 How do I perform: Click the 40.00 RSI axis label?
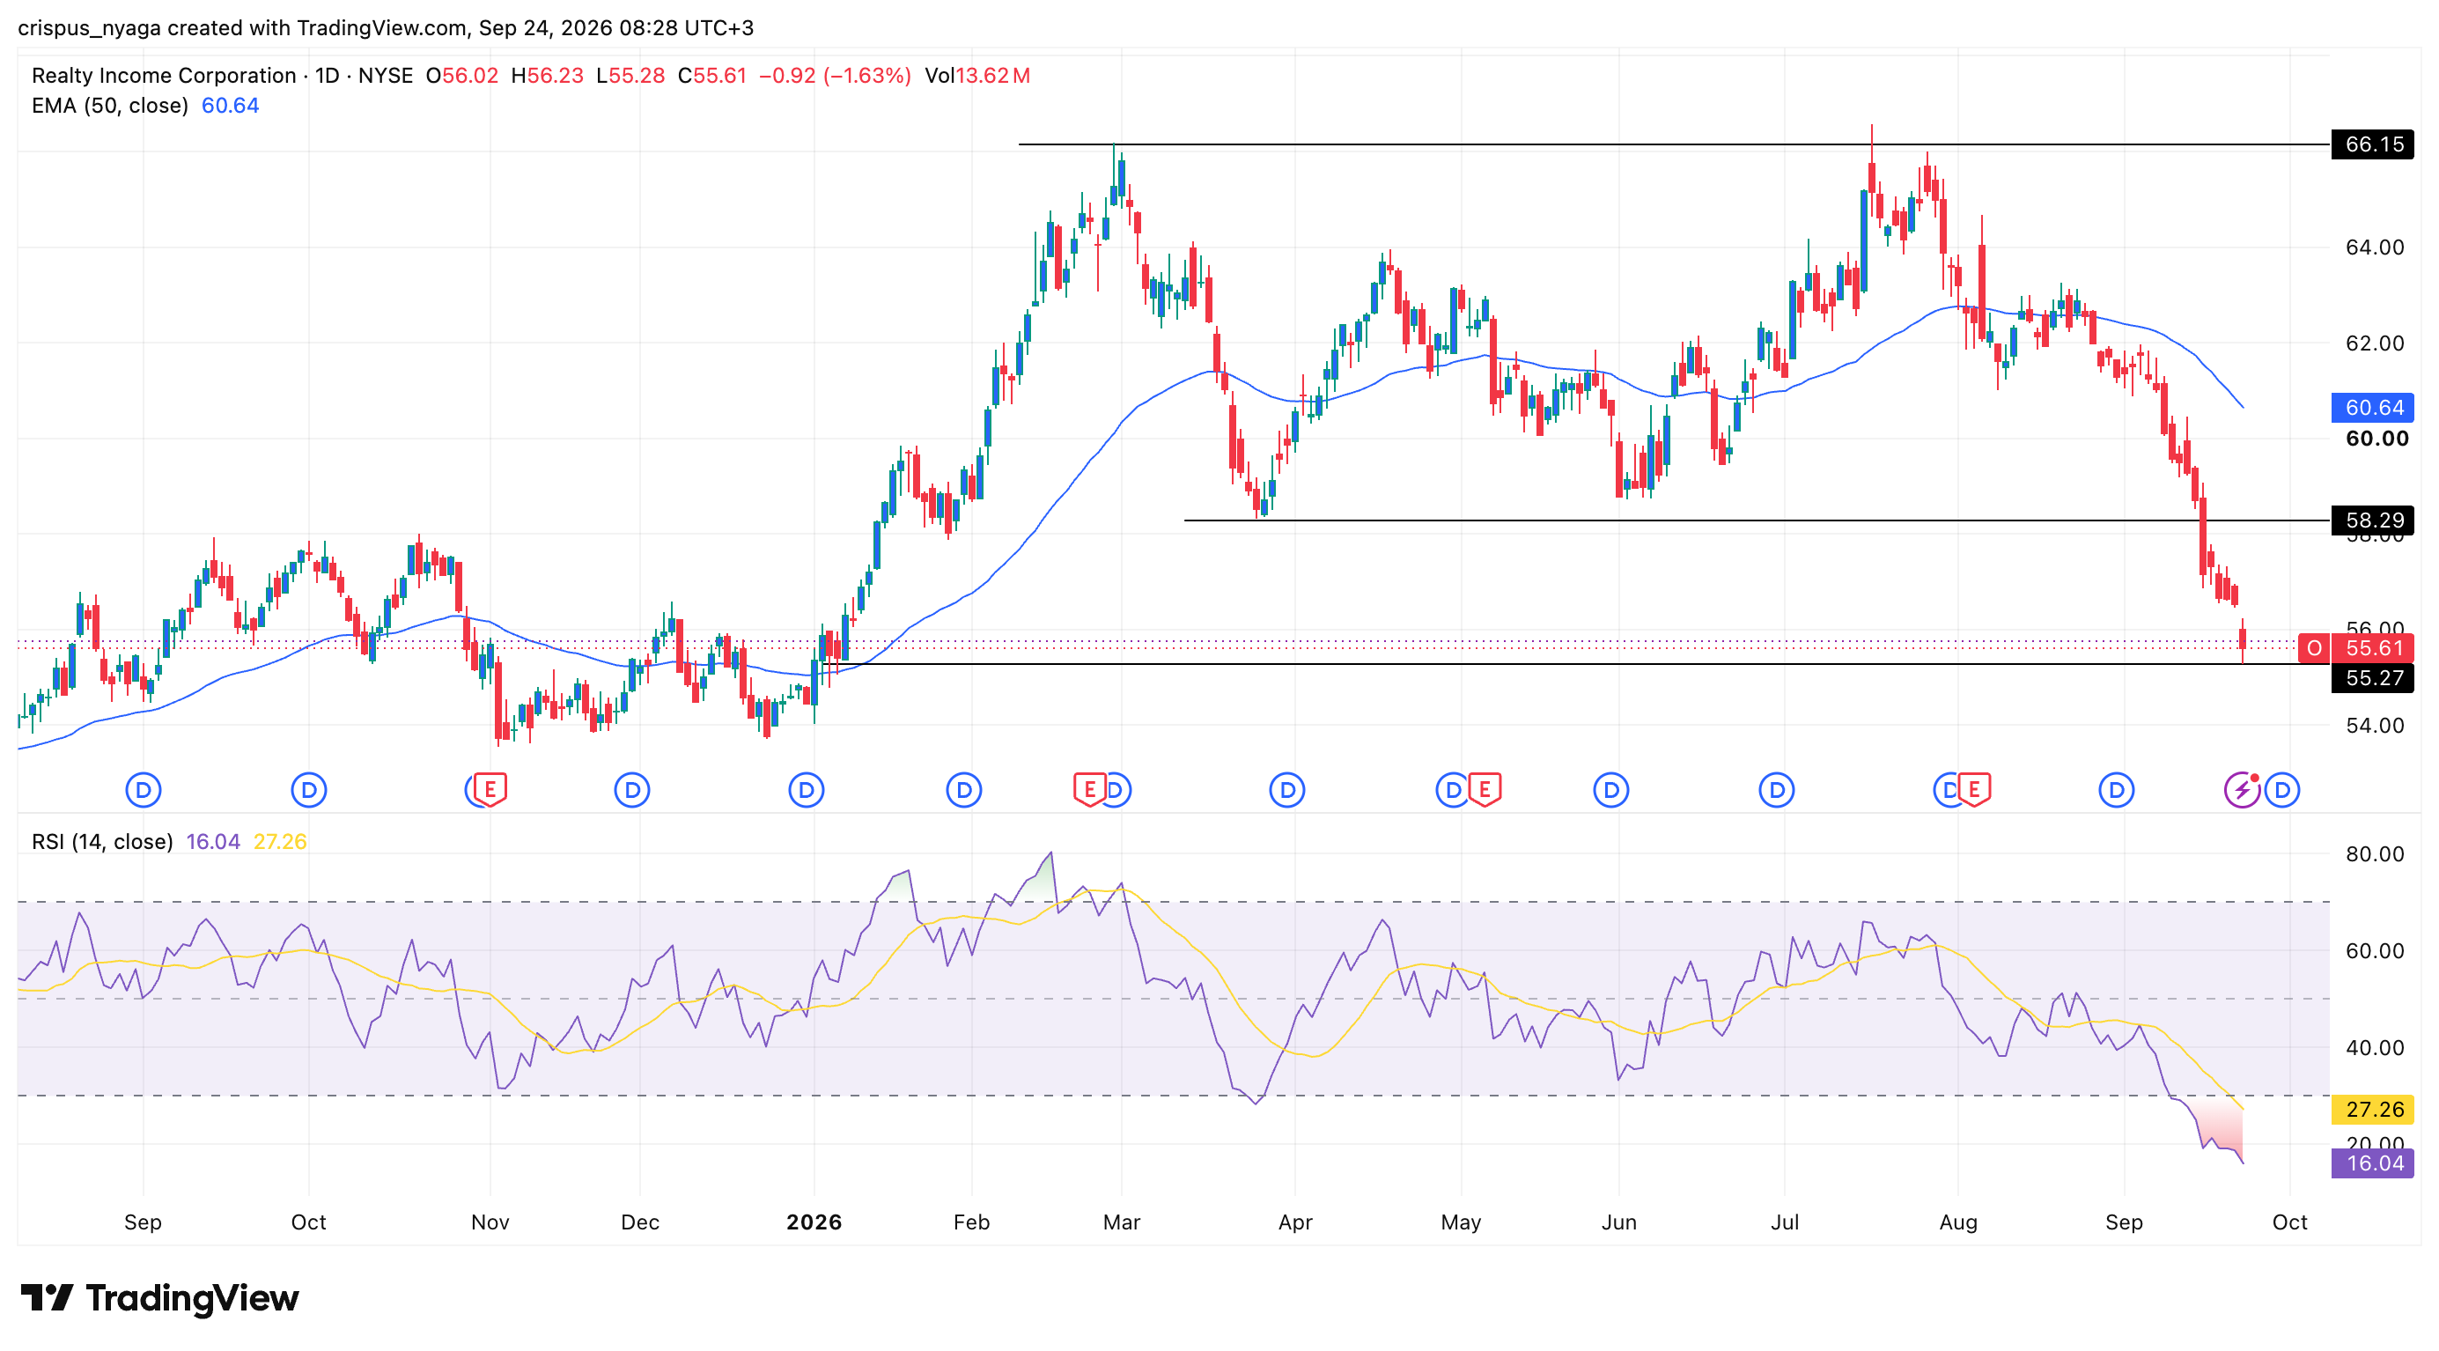[x=2375, y=1048]
